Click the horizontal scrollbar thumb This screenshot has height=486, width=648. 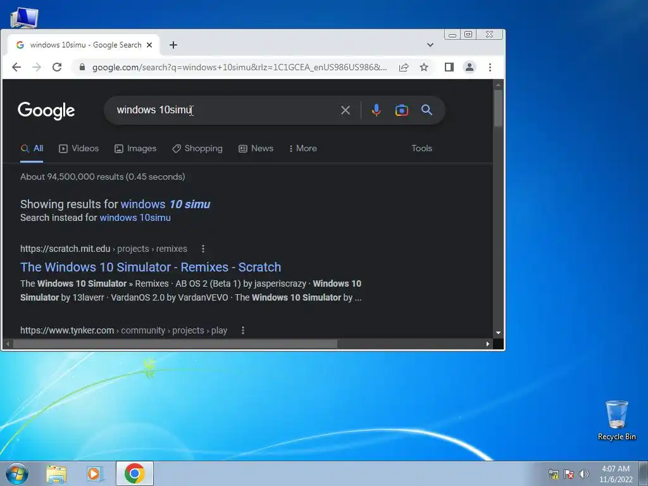pos(175,344)
